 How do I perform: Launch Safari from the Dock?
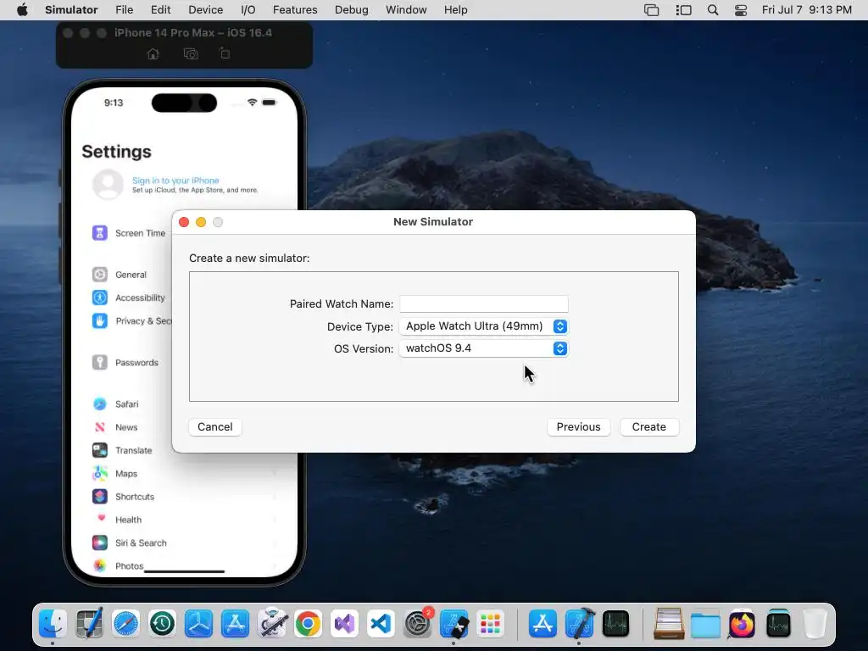125,624
